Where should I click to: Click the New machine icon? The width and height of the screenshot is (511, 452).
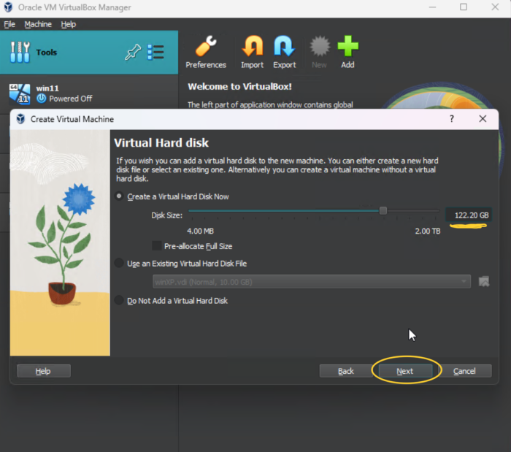[x=320, y=52]
